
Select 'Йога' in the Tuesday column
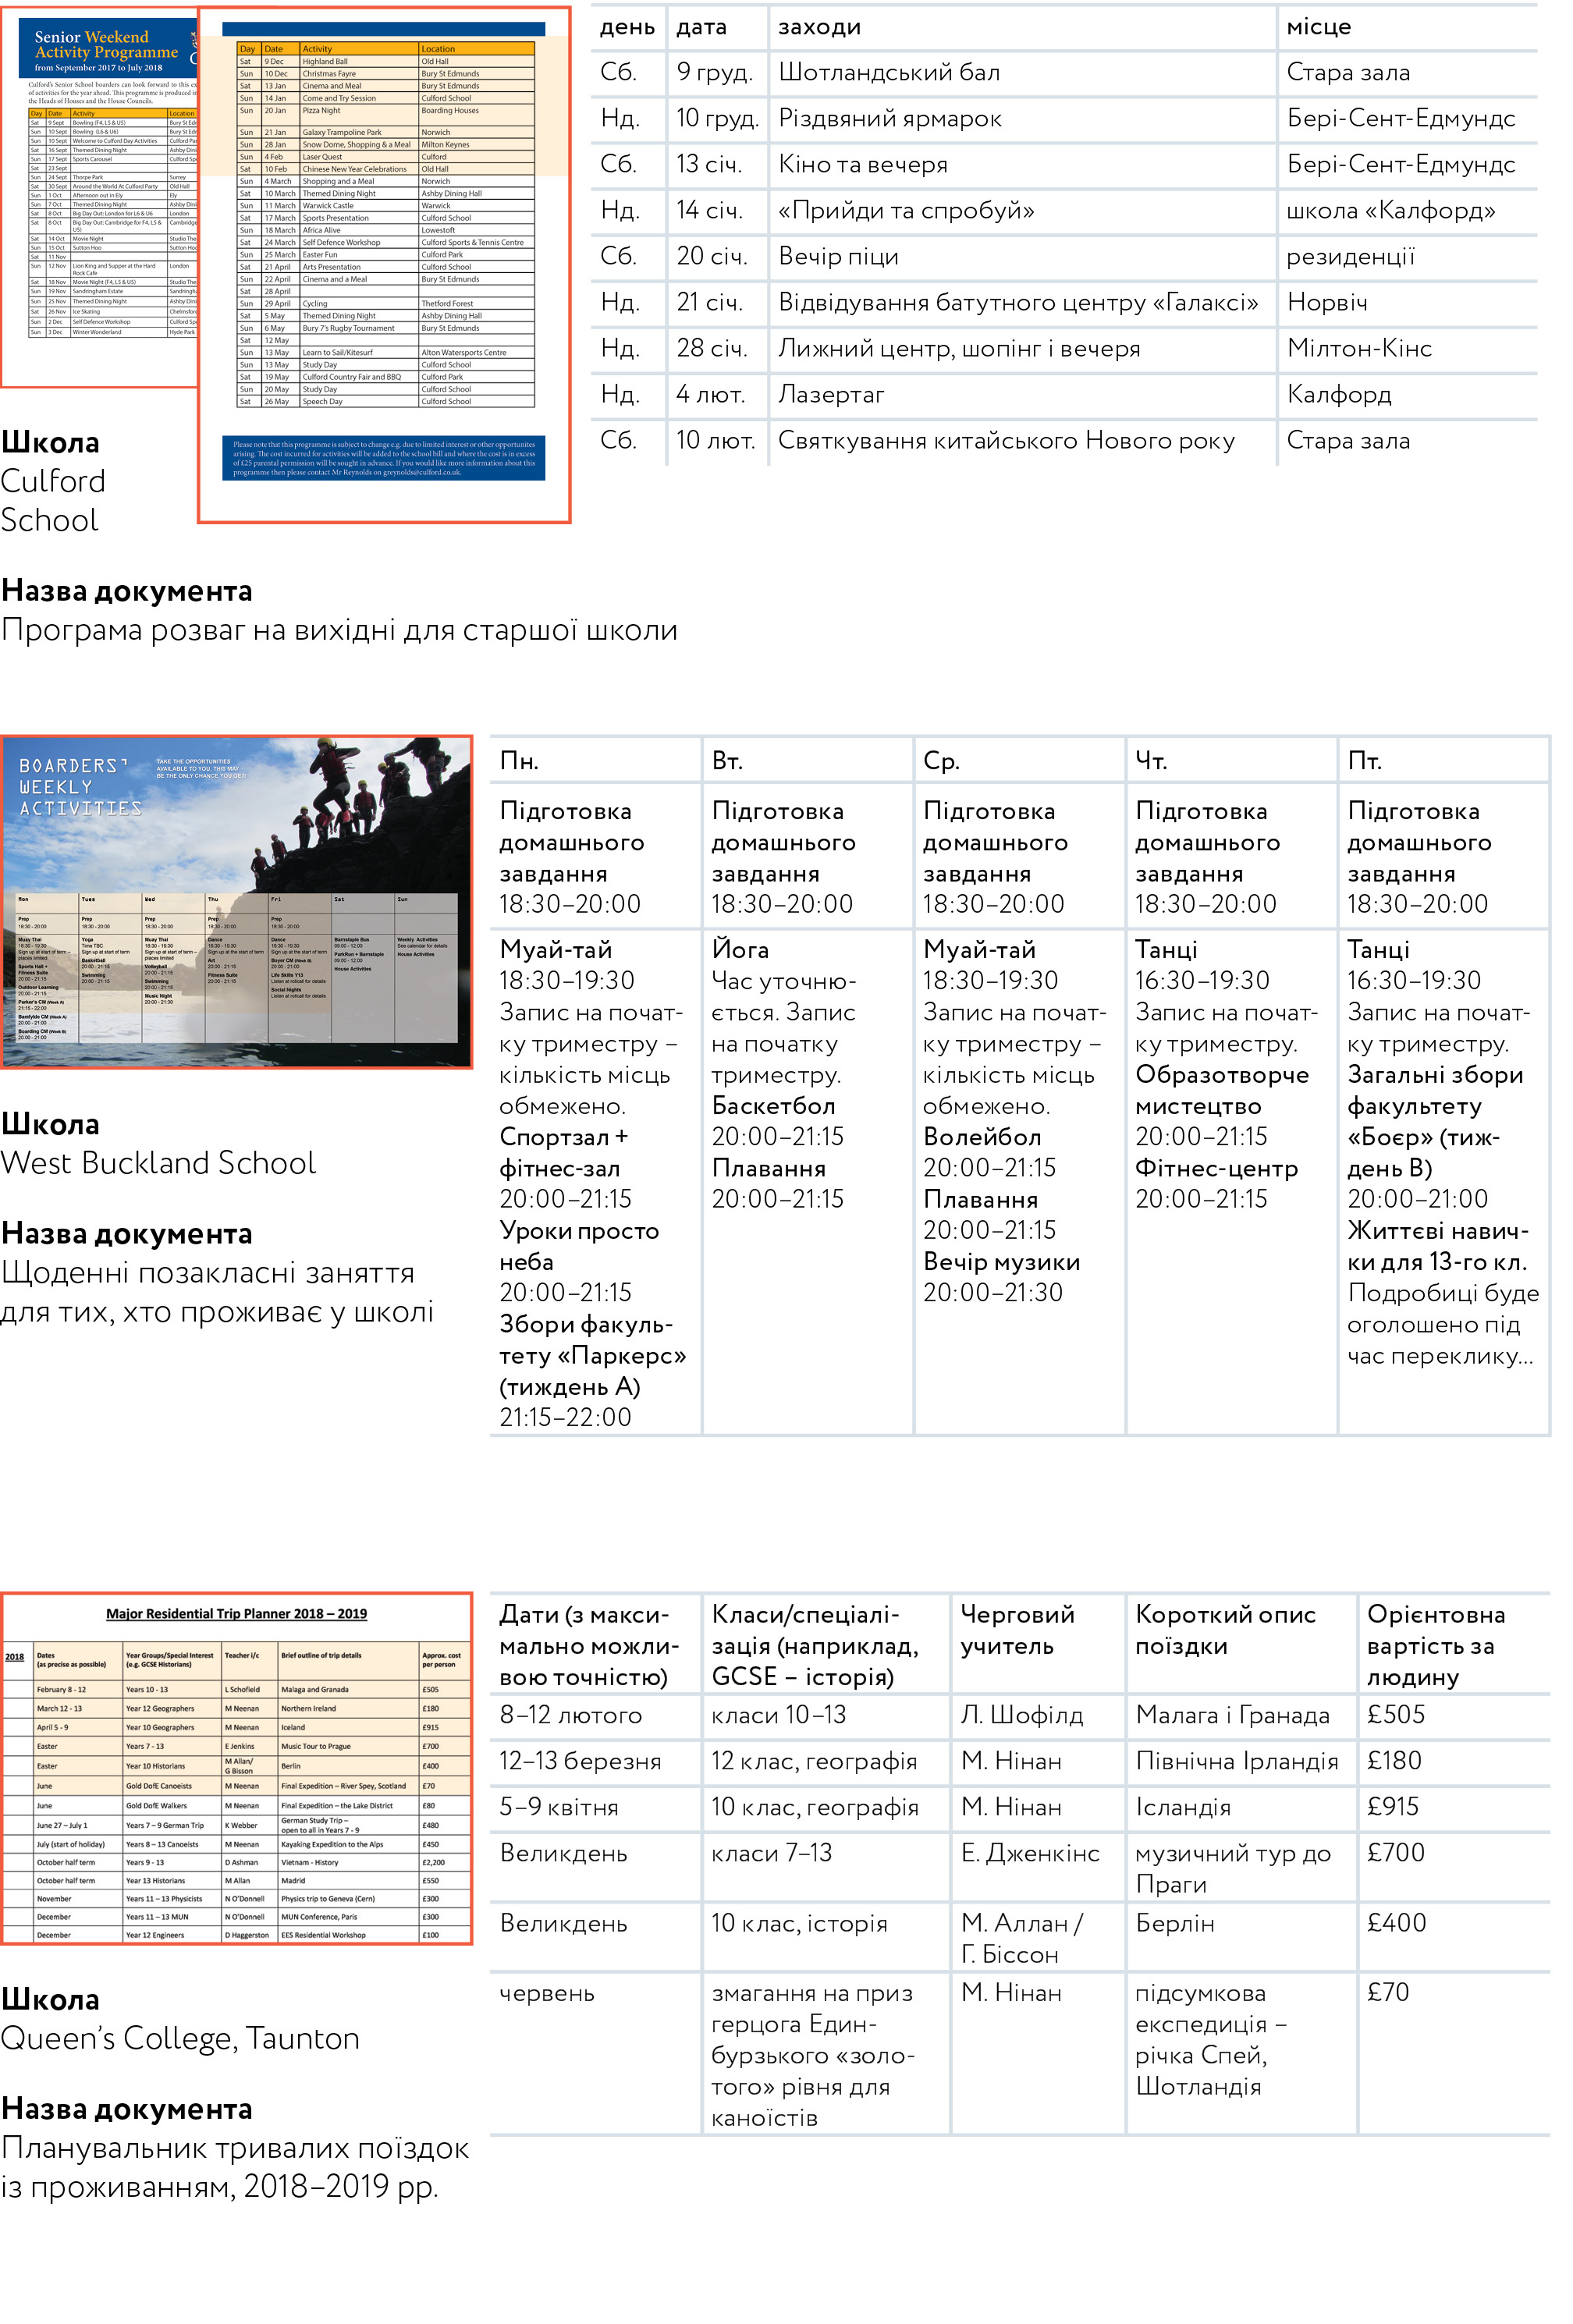coord(740,950)
